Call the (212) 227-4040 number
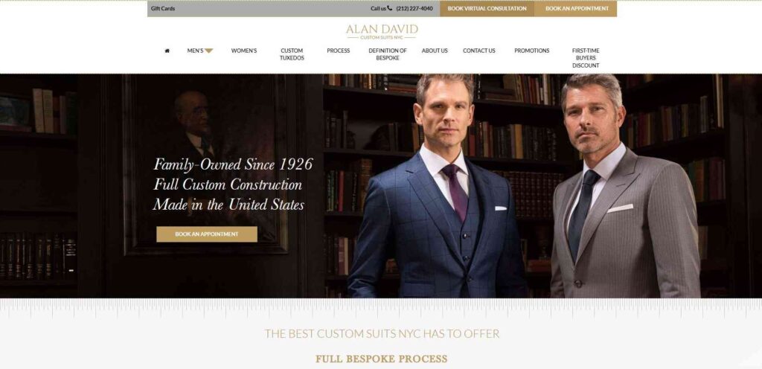This screenshot has height=369, width=762. click(414, 8)
